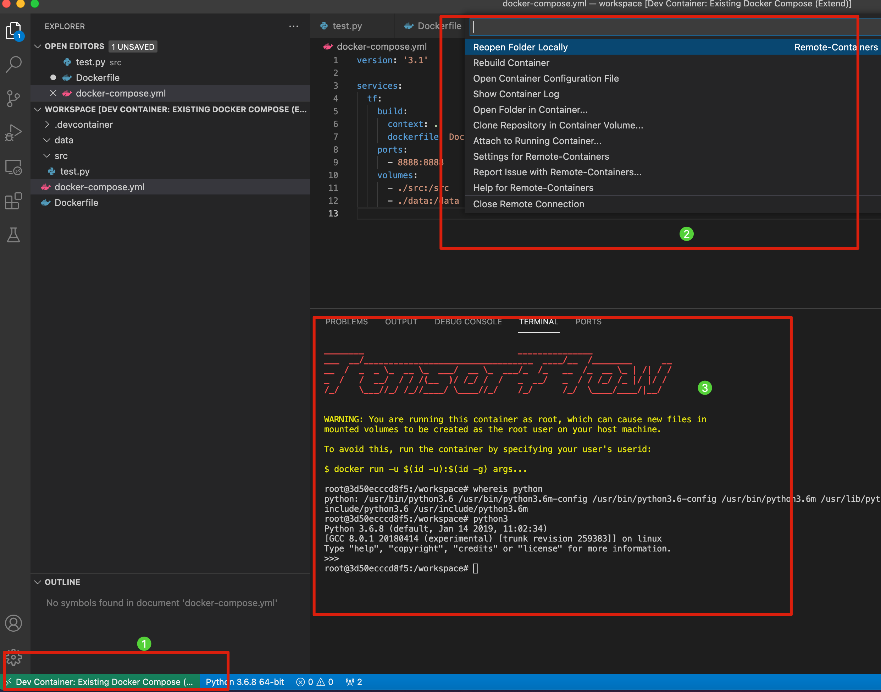The width and height of the screenshot is (881, 692).
Task: Open the Run and Debug view
Action: 14,132
